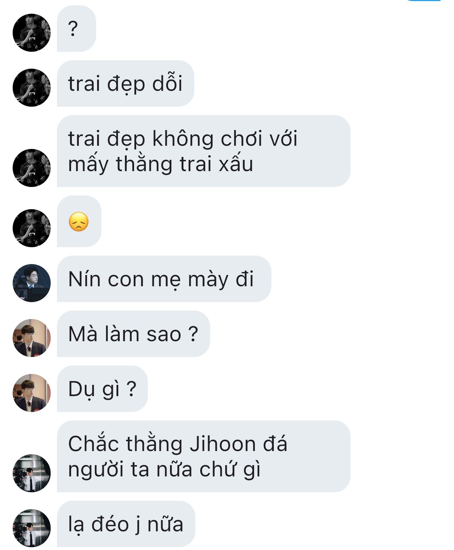Tap avatar beside "Nín con mẹ mày đi"
454x550 pixels.
click(32, 283)
